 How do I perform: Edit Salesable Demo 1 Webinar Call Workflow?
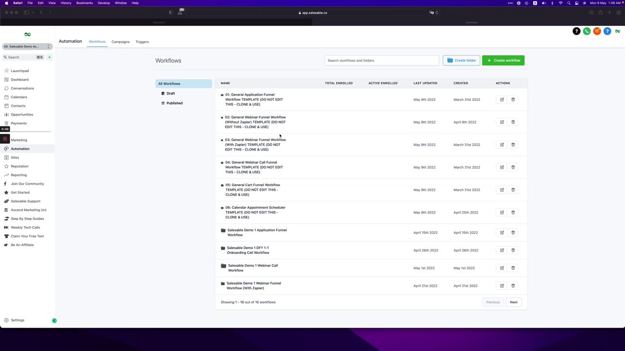click(502, 268)
